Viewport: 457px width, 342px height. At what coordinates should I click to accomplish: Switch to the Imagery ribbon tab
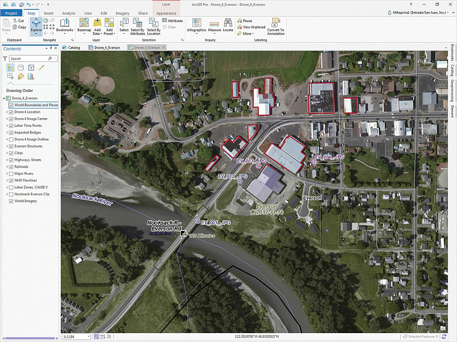point(122,13)
